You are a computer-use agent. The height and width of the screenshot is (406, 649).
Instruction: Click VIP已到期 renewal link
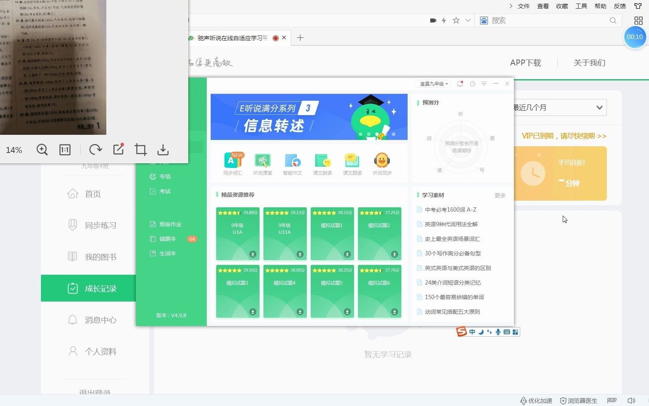point(564,136)
